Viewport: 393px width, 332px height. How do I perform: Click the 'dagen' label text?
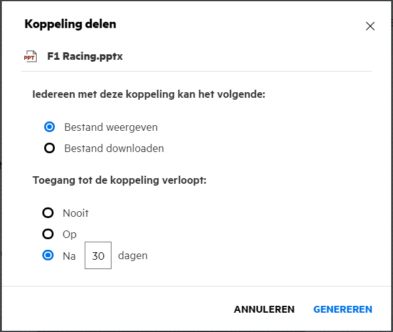[x=133, y=255]
